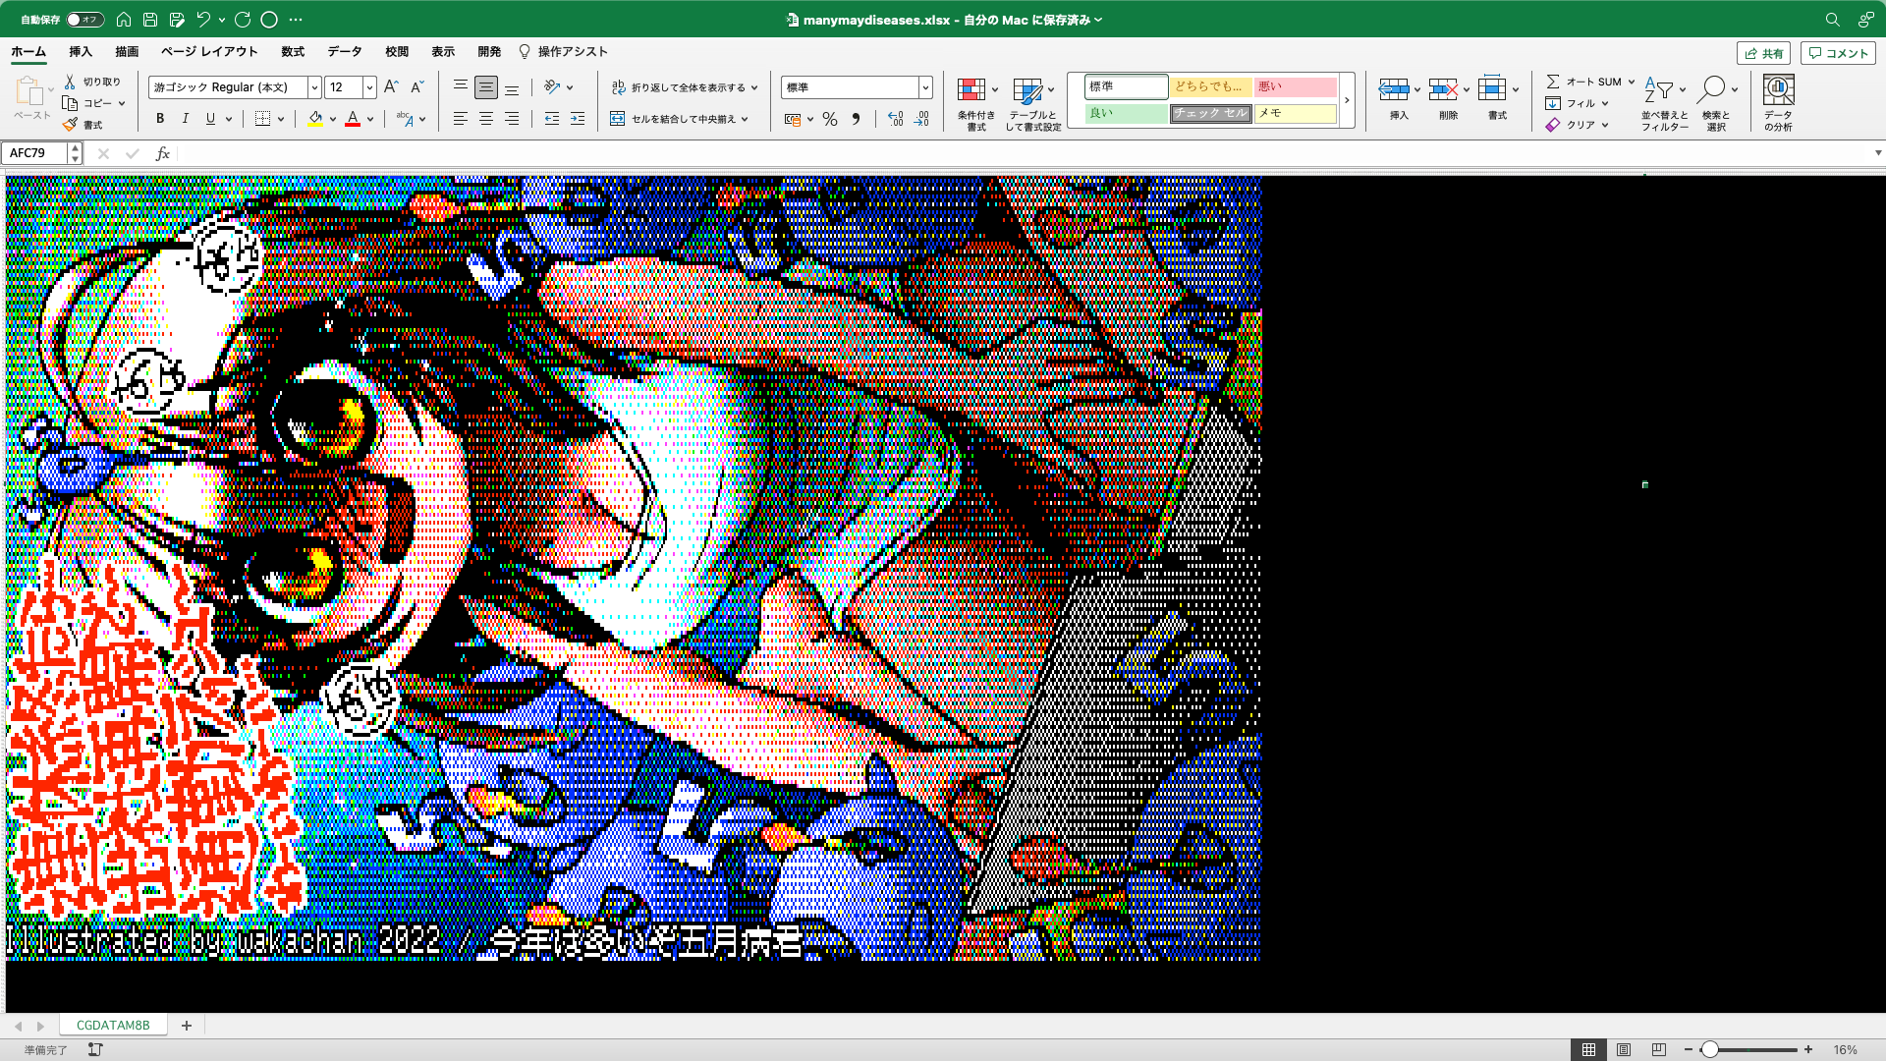This screenshot has height=1061, width=1886.
Task: Select the CGDATAM8B sheet tab
Action: [x=113, y=1026]
